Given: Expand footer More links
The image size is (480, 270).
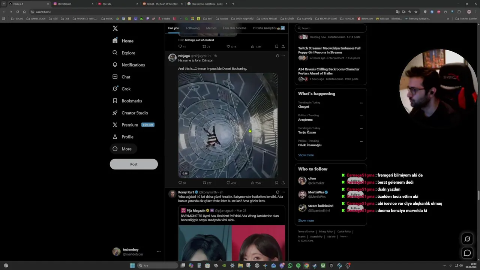Looking at the screenshot, I should [x=344, y=237].
